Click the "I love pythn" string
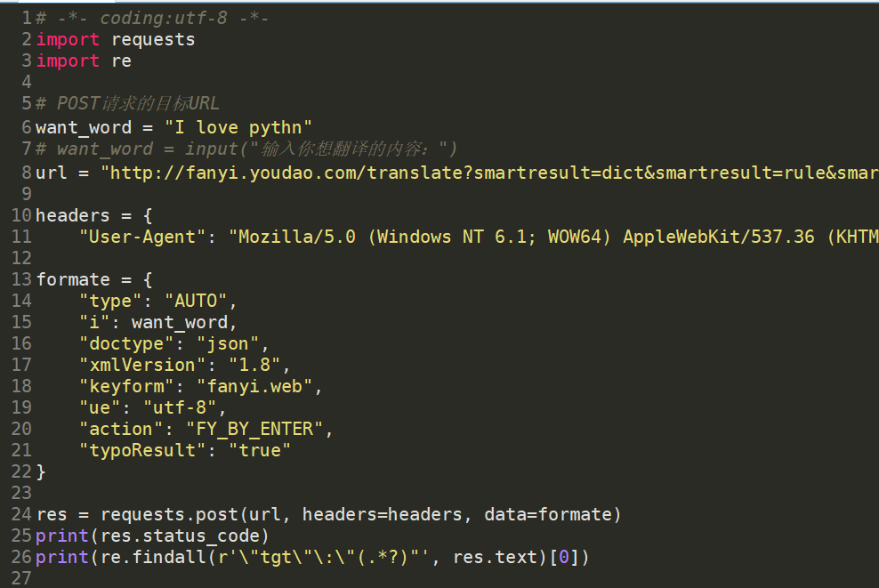The width and height of the screenshot is (879, 588). (238, 127)
